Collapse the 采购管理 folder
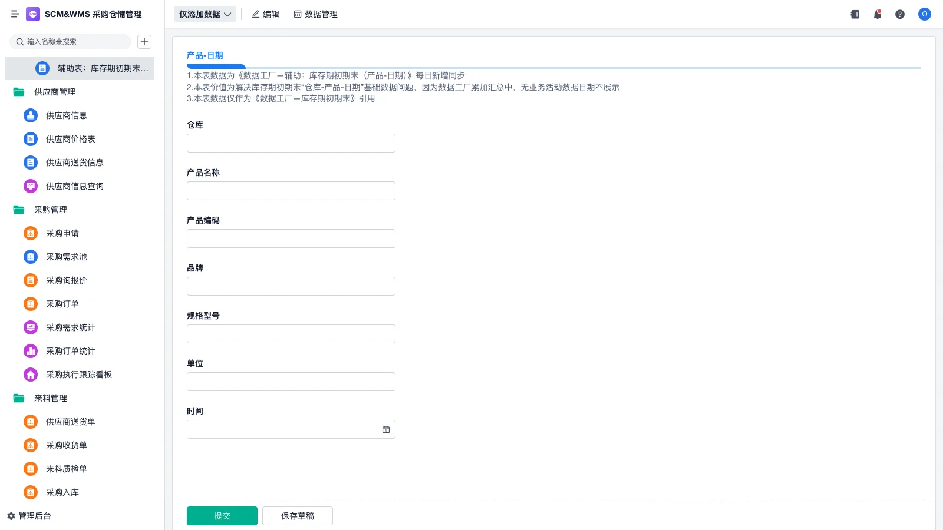 coord(19,210)
